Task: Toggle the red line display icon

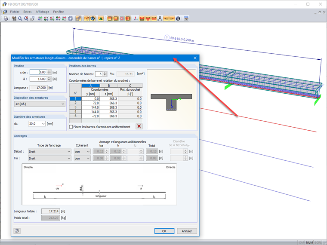Action: (86, 18)
